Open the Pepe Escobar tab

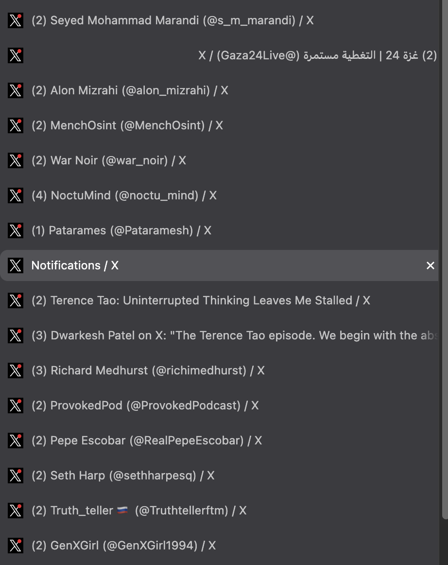(146, 441)
